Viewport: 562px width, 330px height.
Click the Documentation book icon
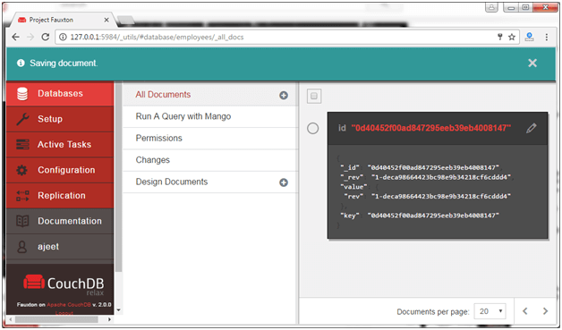coord(22,221)
